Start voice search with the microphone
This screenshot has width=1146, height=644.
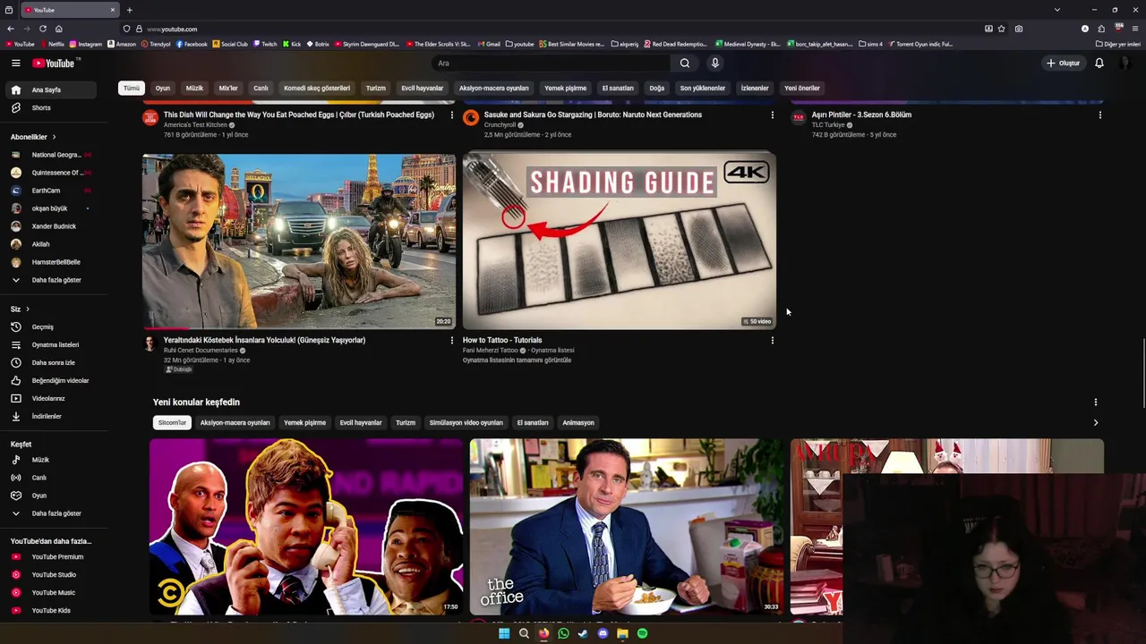(714, 63)
